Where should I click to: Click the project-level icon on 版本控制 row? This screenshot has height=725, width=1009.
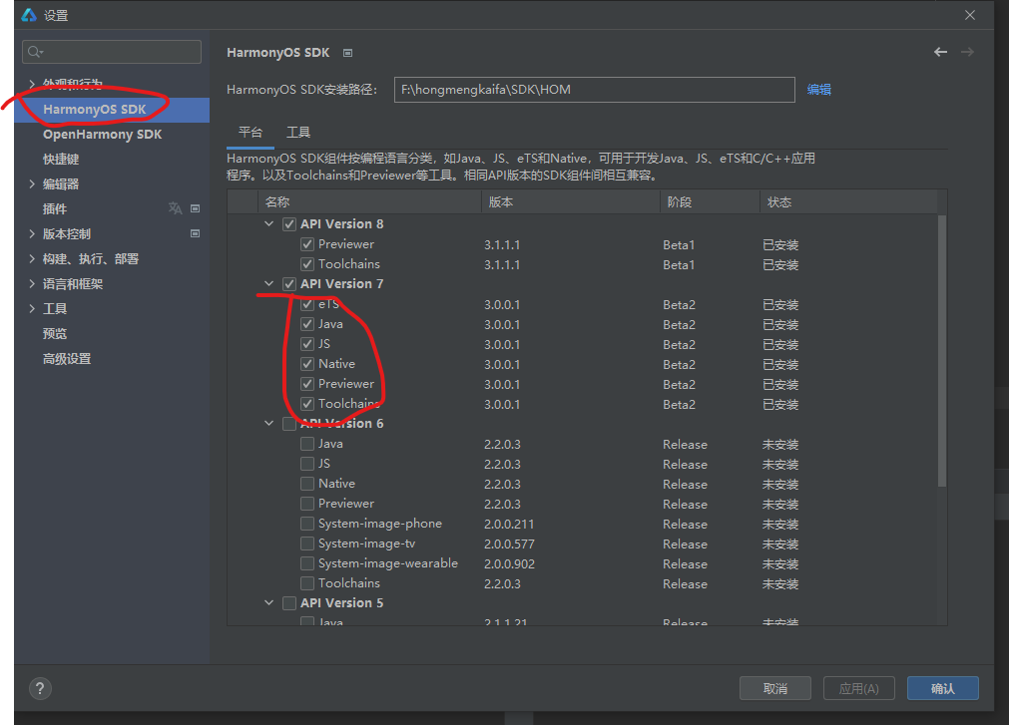(x=195, y=233)
